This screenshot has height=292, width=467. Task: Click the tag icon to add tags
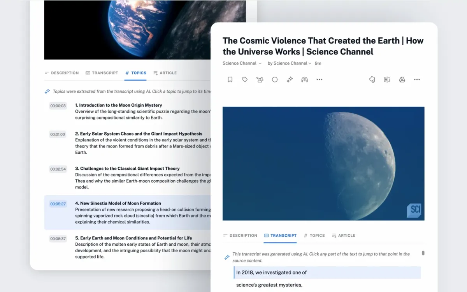click(x=245, y=79)
